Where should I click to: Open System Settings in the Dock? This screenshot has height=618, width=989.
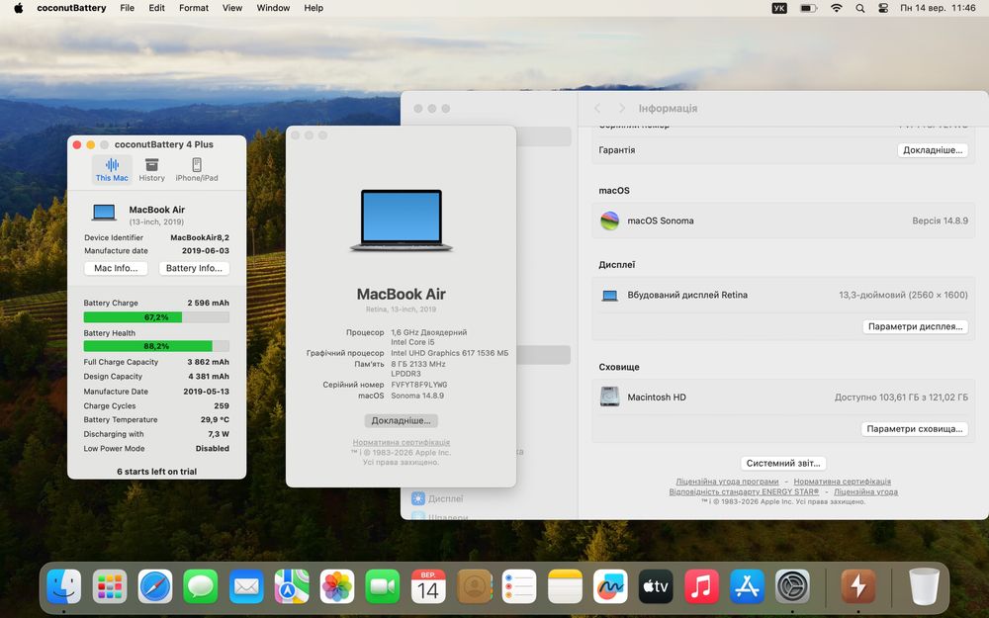tap(793, 586)
